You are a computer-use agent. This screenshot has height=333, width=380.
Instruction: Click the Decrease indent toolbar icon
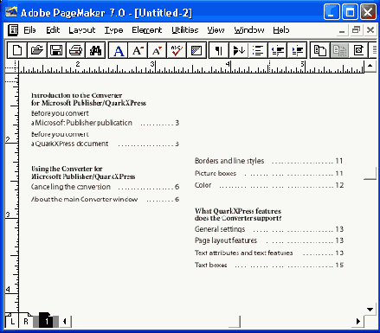[277, 50]
